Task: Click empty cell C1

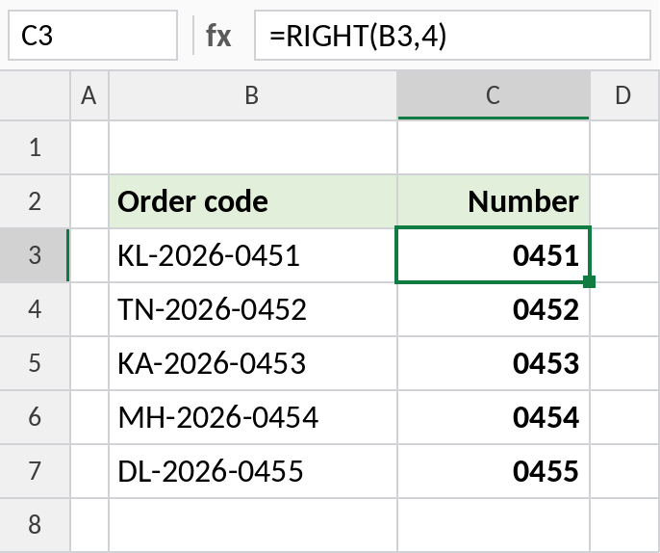Action: (494, 147)
